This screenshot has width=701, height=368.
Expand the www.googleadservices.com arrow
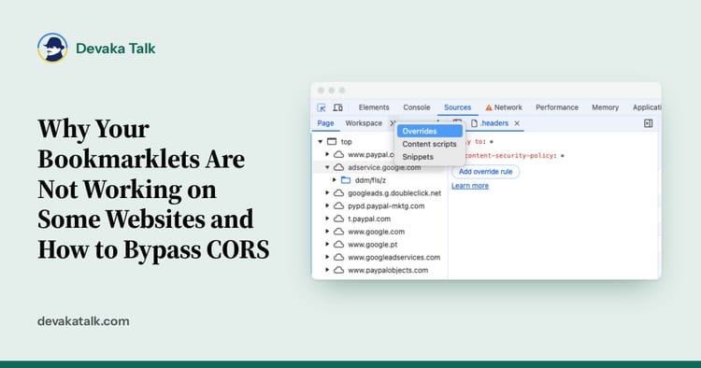coord(327,257)
